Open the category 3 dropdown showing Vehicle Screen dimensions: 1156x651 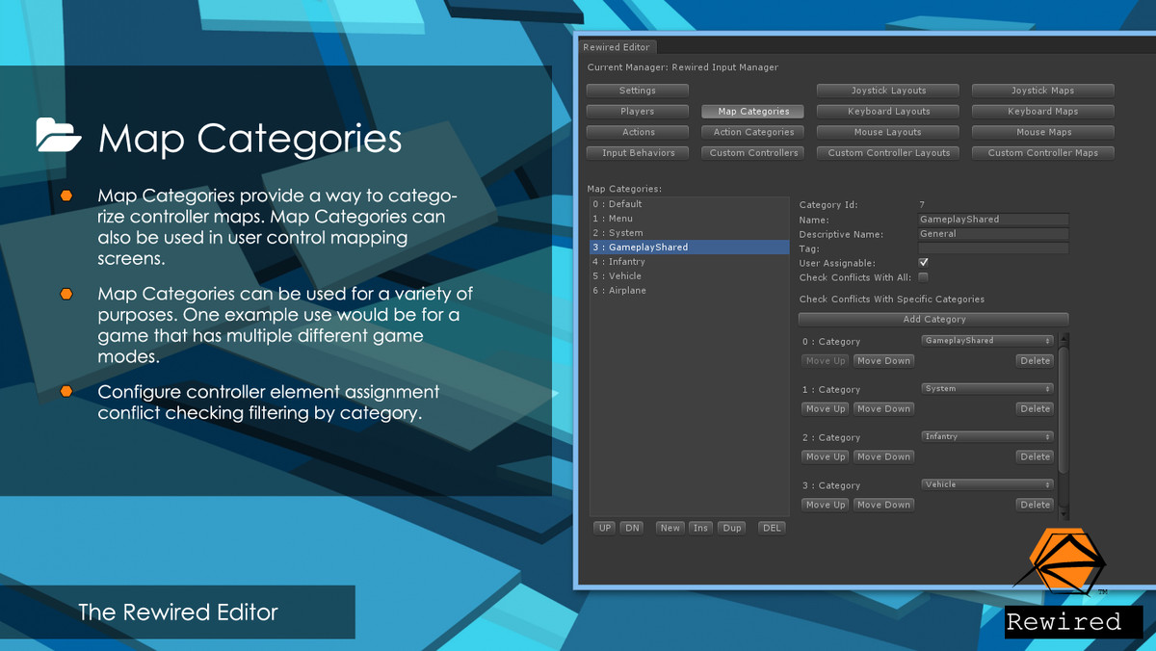tap(986, 485)
